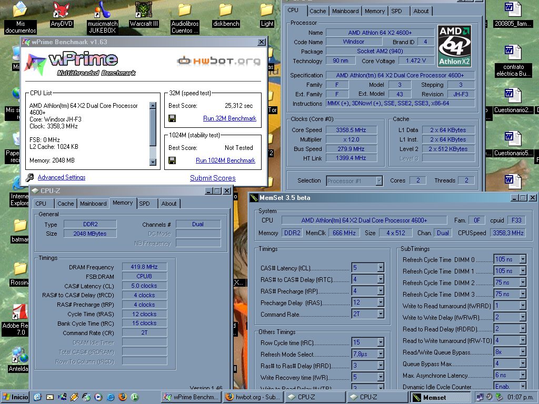Click the Submit Scores link
The image size is (539, 404).
pos(213,178)
